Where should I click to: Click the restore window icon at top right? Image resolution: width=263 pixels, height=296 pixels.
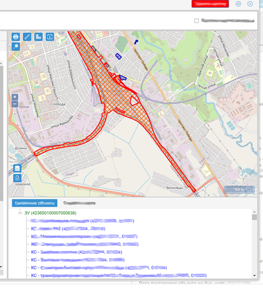coord(239,4)
